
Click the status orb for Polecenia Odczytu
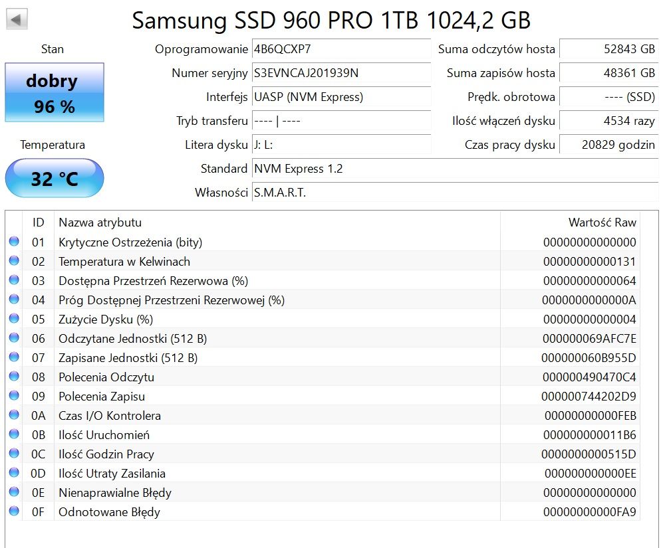pyautogui.click(x=14, y=376)
